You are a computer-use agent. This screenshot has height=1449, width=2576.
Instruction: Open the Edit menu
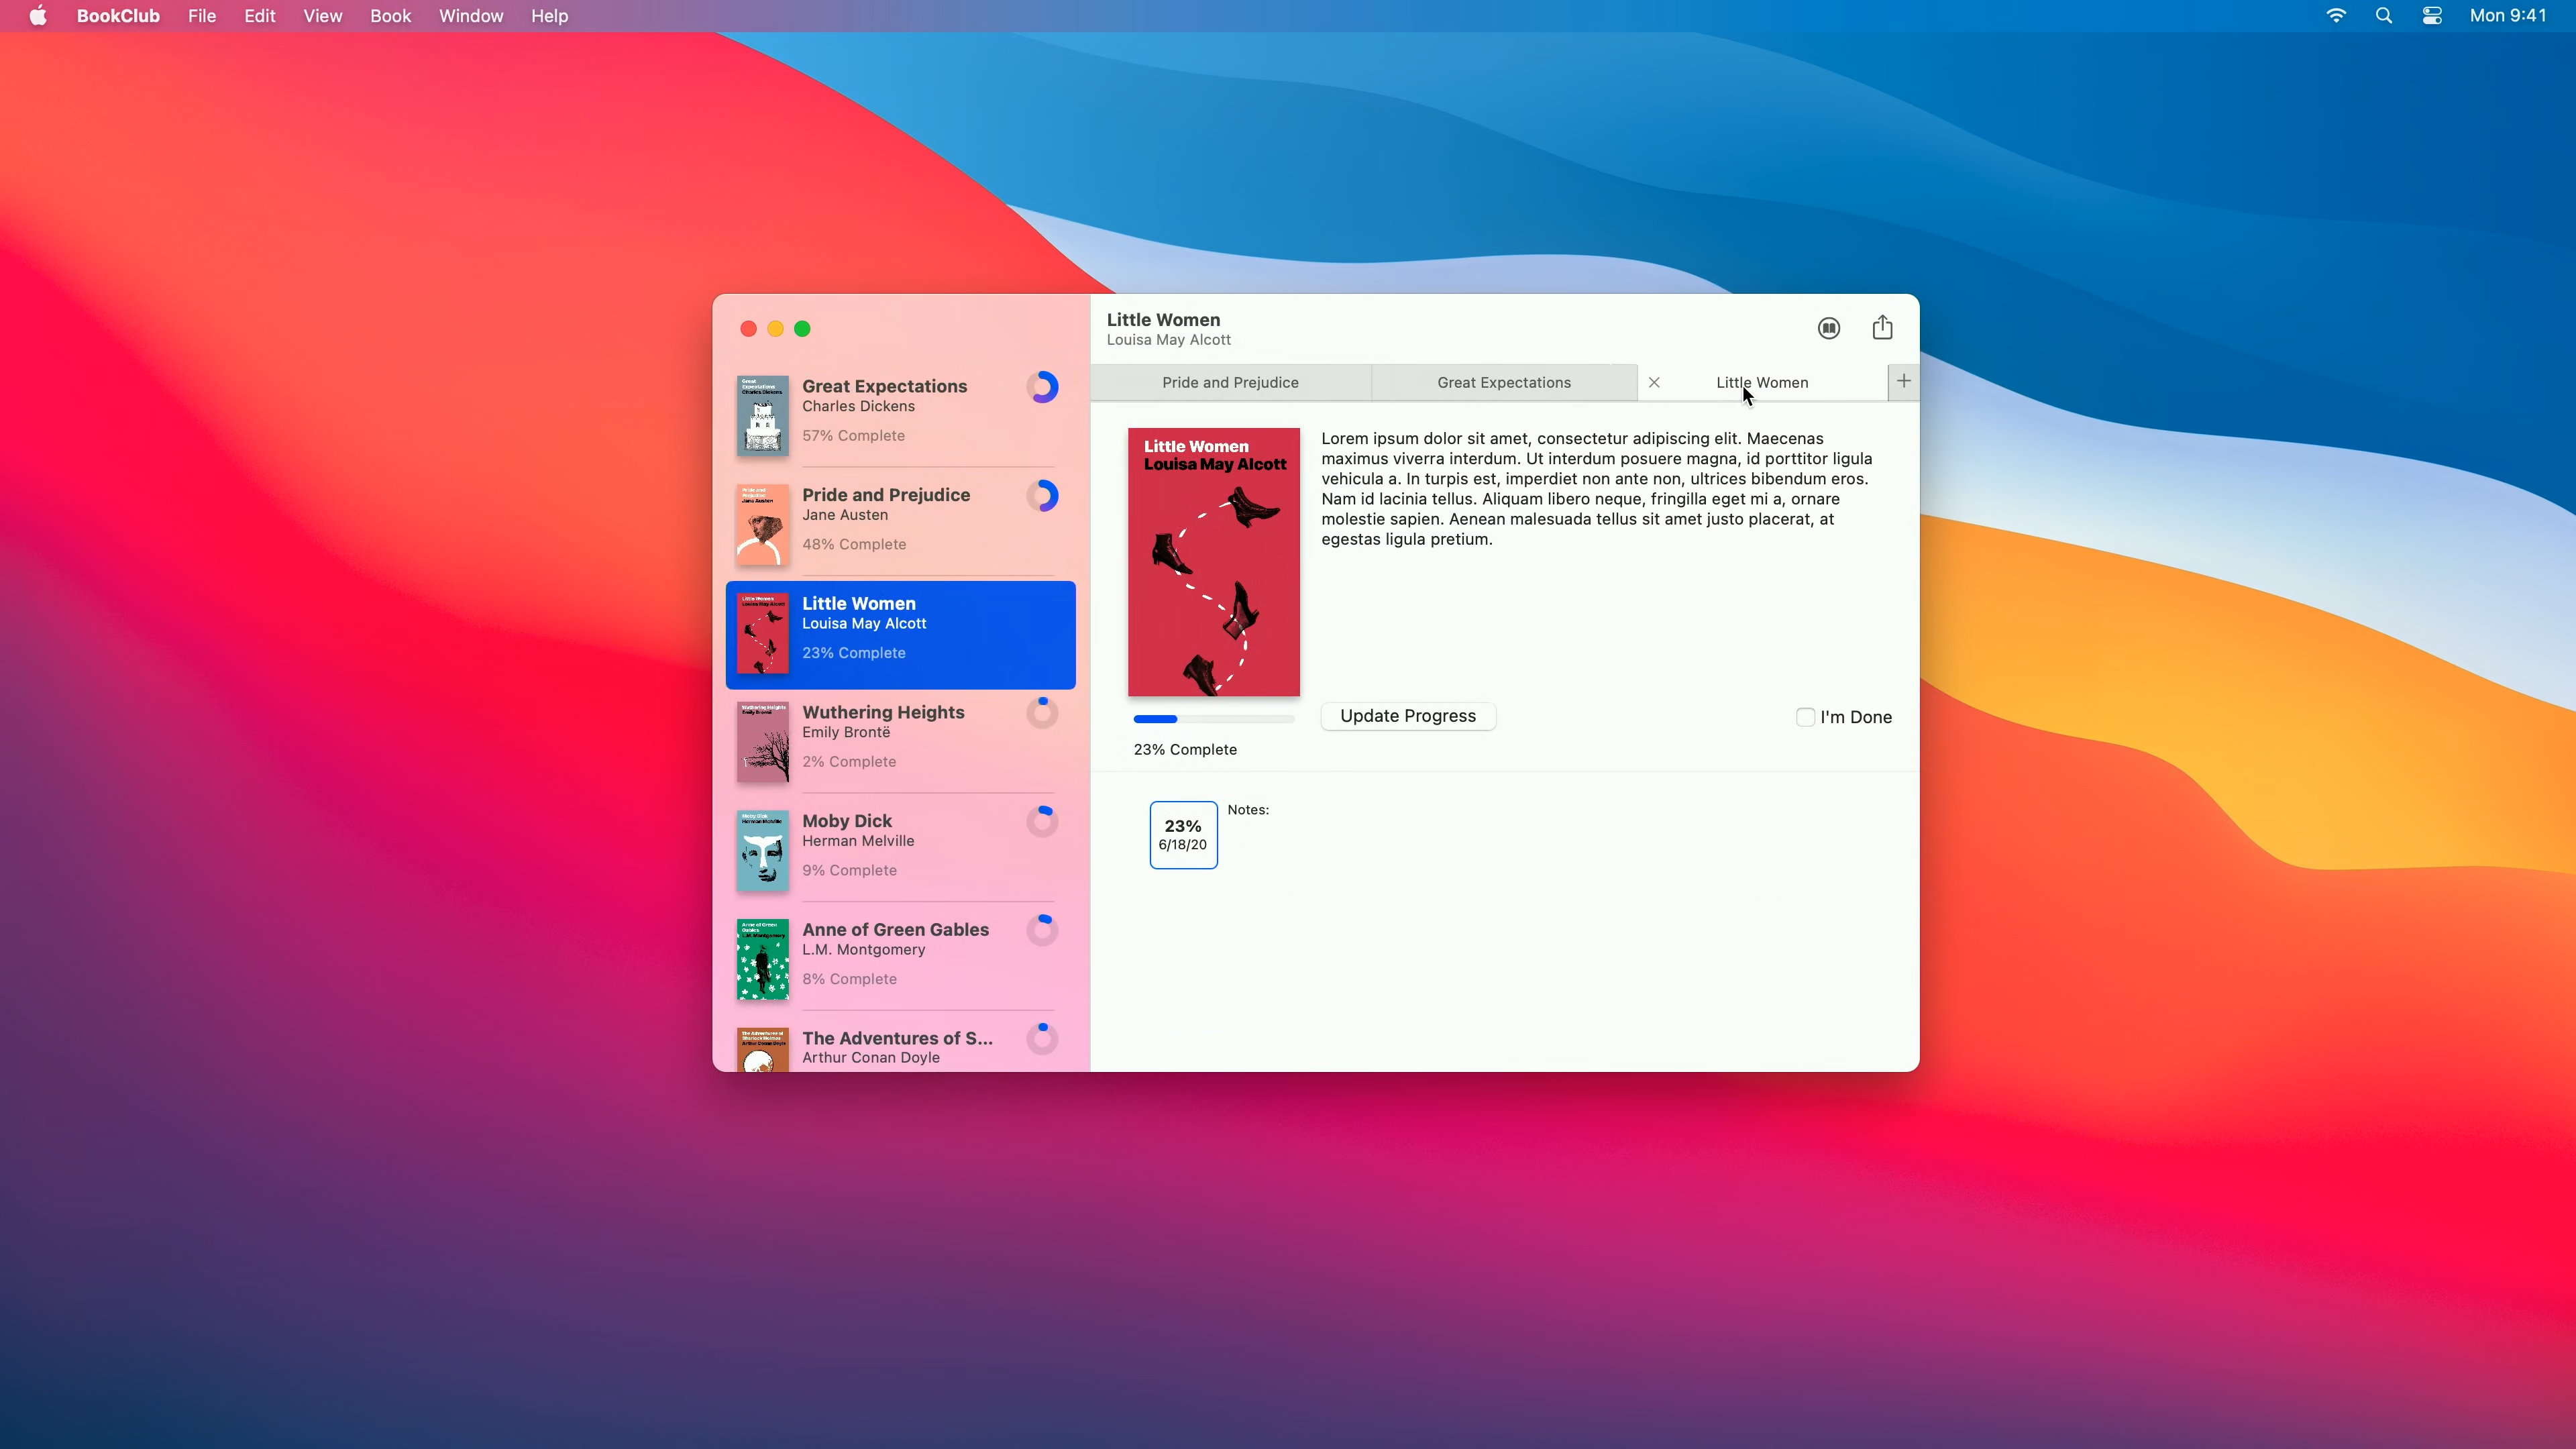260,16
